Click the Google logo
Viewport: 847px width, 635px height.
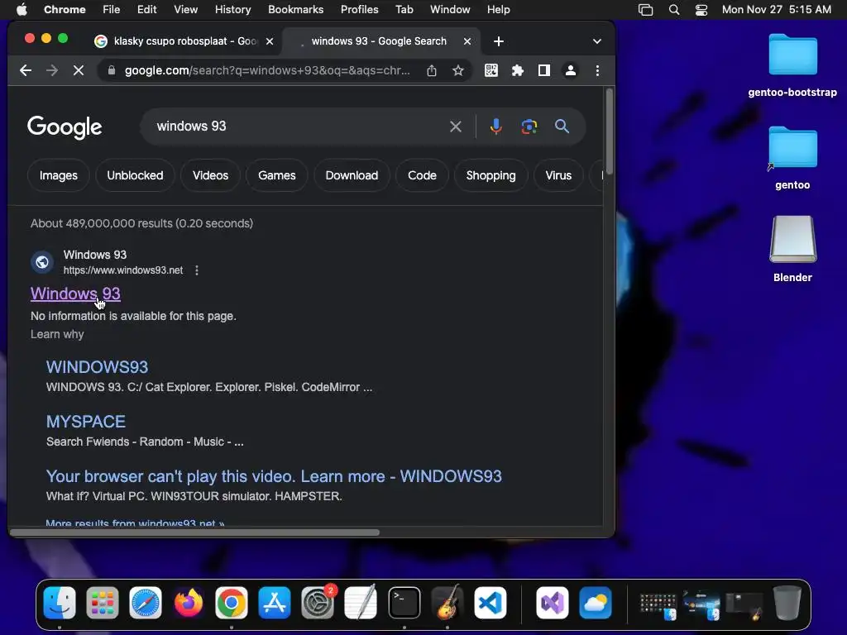65,127
